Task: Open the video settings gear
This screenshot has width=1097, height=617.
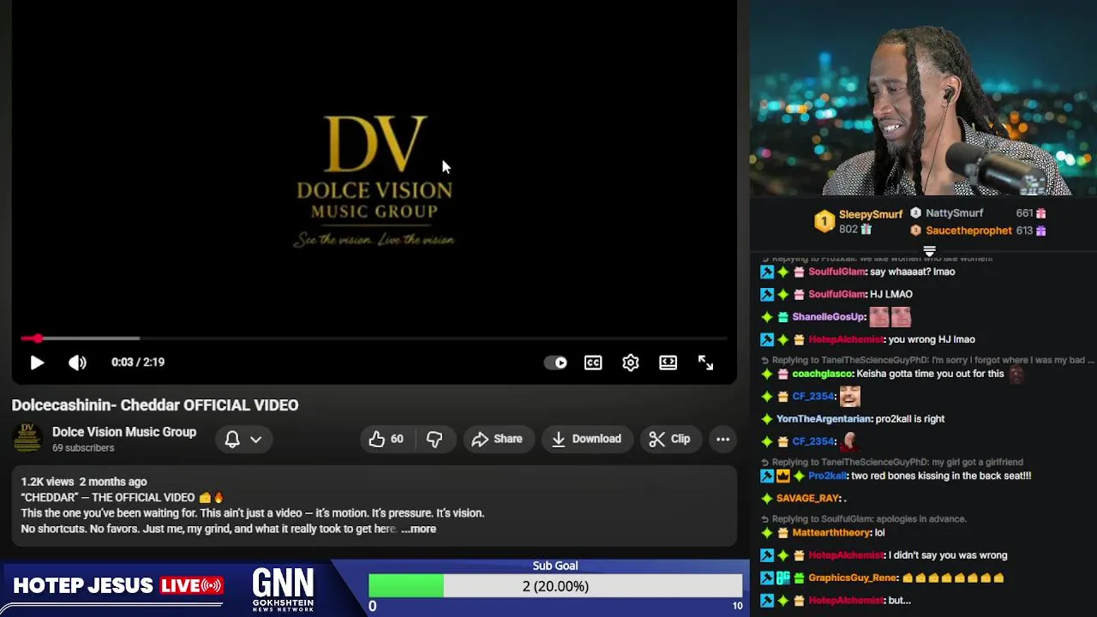Action: click(631, 362)
